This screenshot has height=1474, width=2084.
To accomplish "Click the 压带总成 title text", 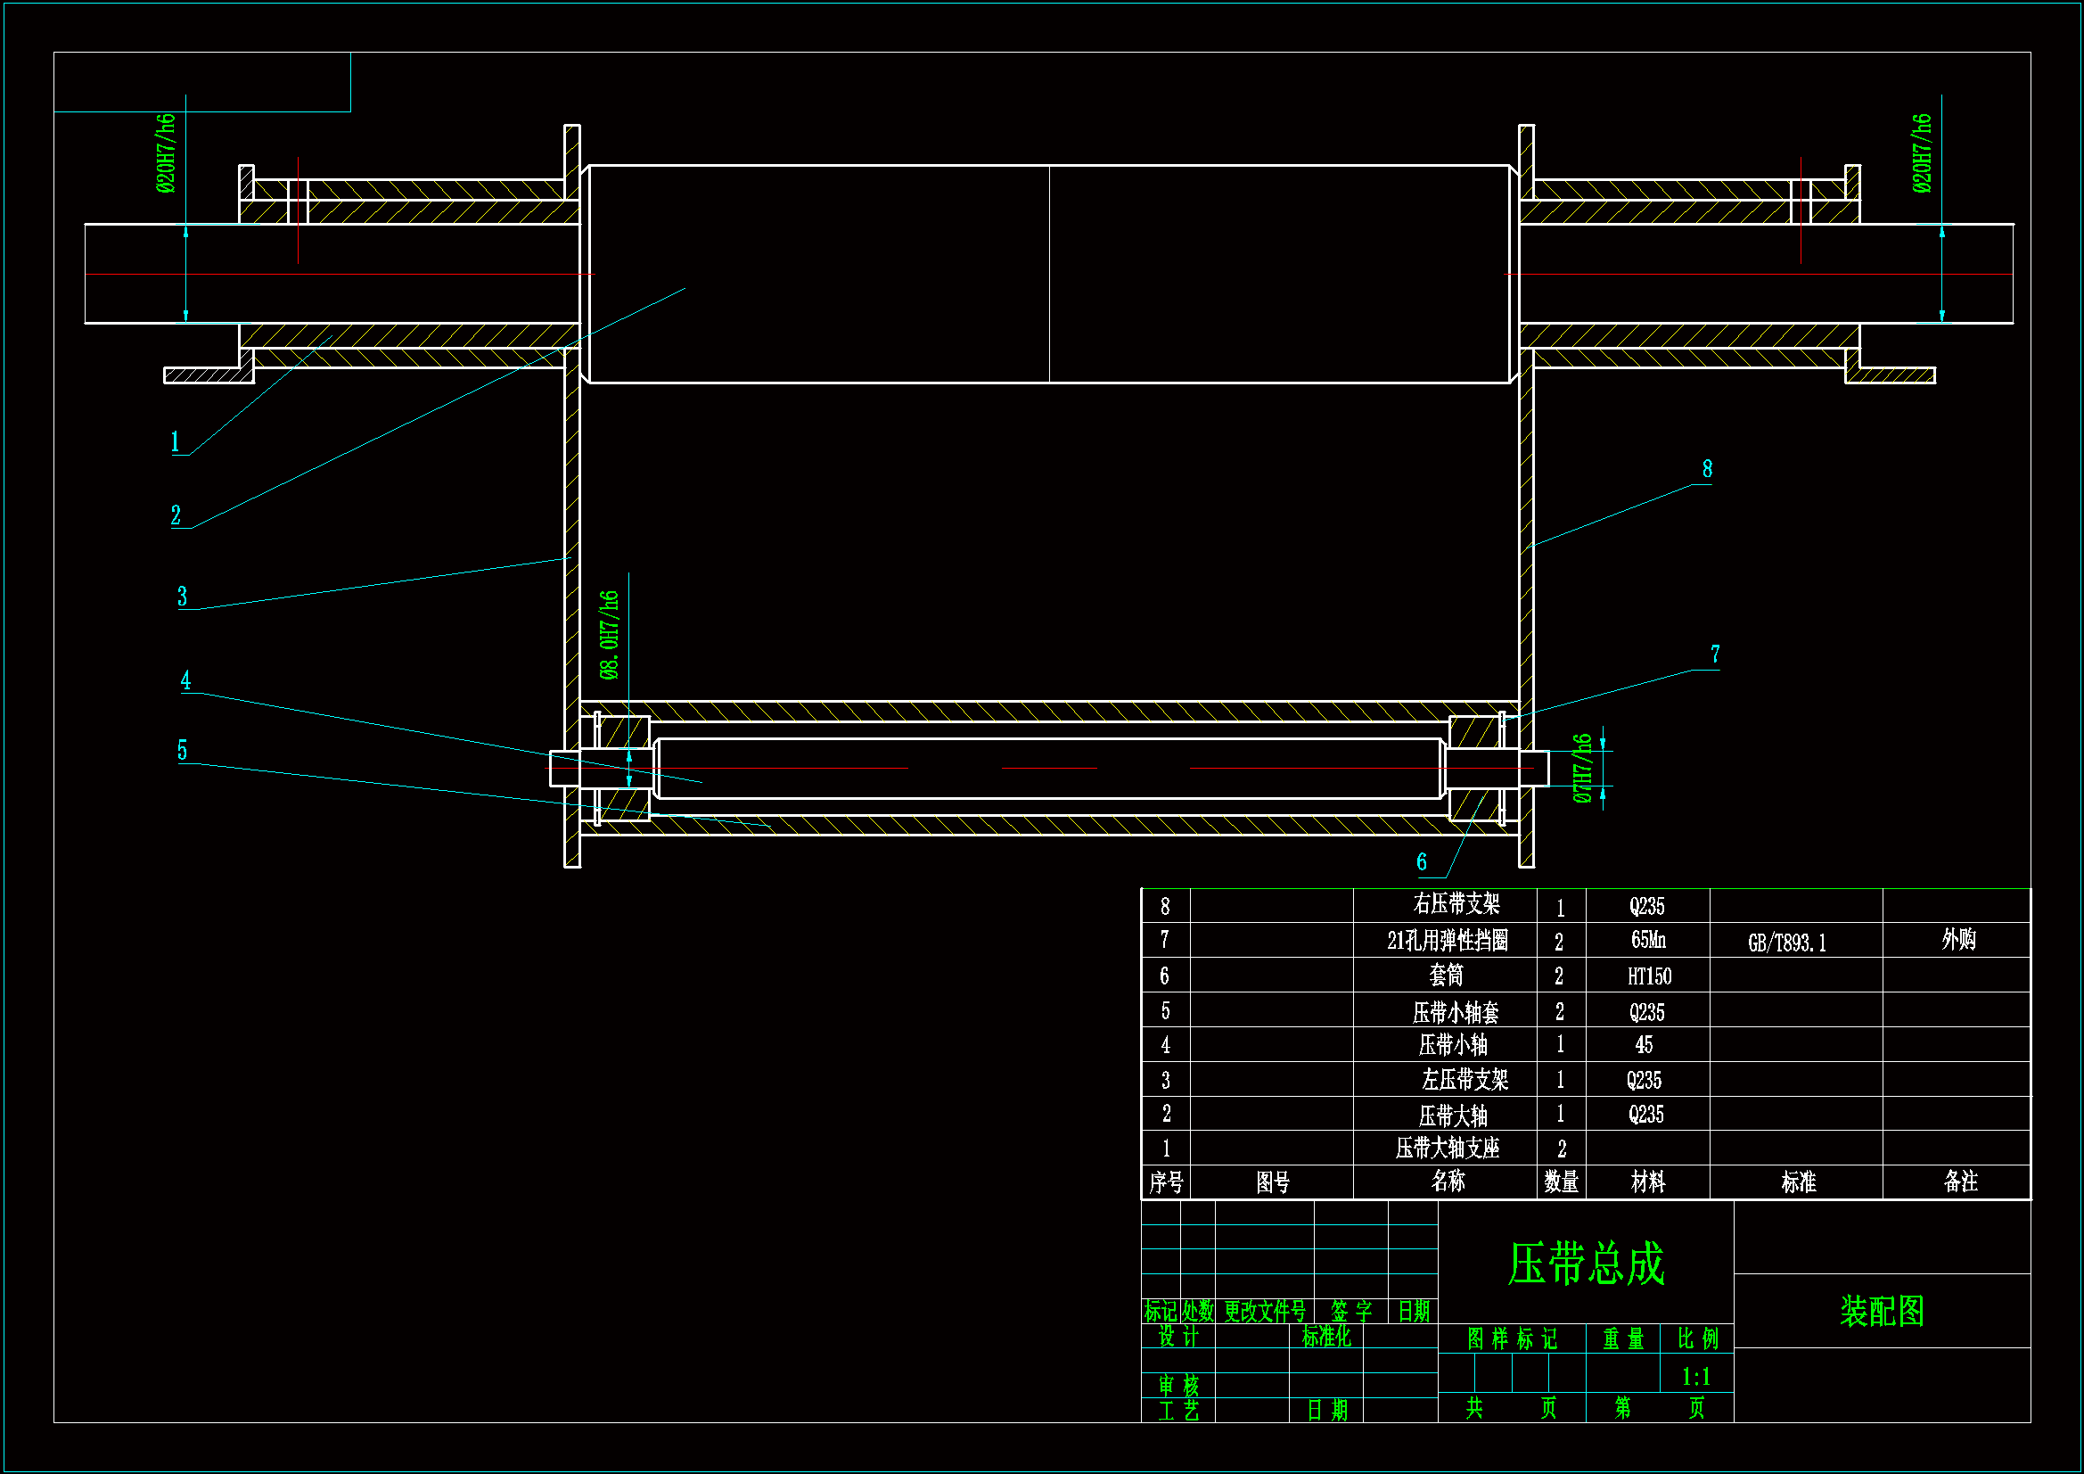I will [x=1586, y=1264].
